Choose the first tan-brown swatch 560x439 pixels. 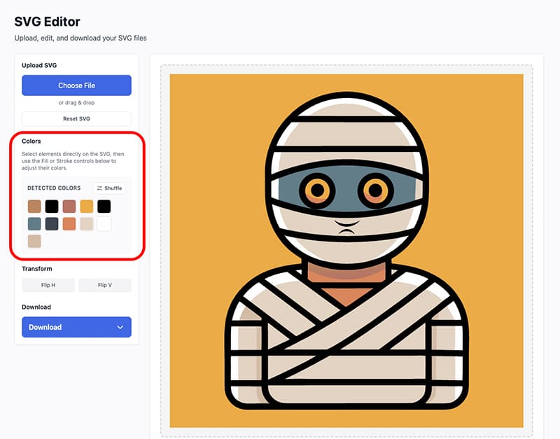tap(34, 206)
